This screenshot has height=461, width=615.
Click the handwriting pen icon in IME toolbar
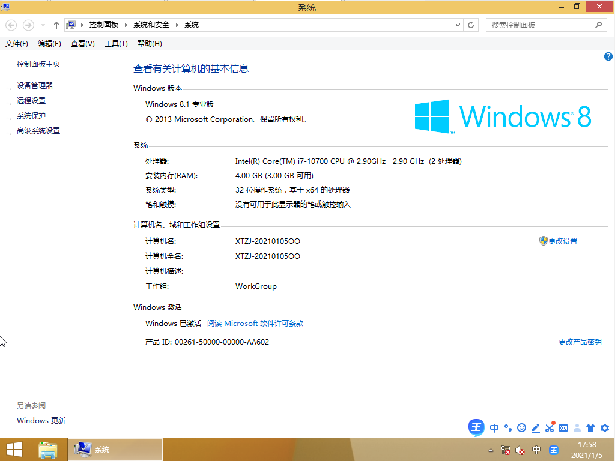click(535, 428)
